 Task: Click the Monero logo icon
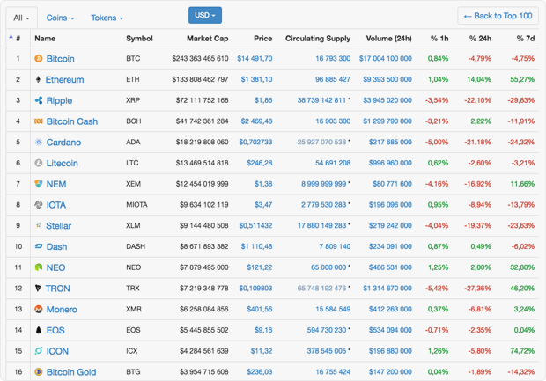(x=38, y=309)
